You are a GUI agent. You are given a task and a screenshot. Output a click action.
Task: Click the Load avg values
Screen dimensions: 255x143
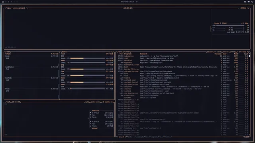click(x=242, y=32)
